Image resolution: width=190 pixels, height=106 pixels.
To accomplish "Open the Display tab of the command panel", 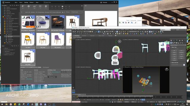I will pyautogui.click(x=182, y=41).
